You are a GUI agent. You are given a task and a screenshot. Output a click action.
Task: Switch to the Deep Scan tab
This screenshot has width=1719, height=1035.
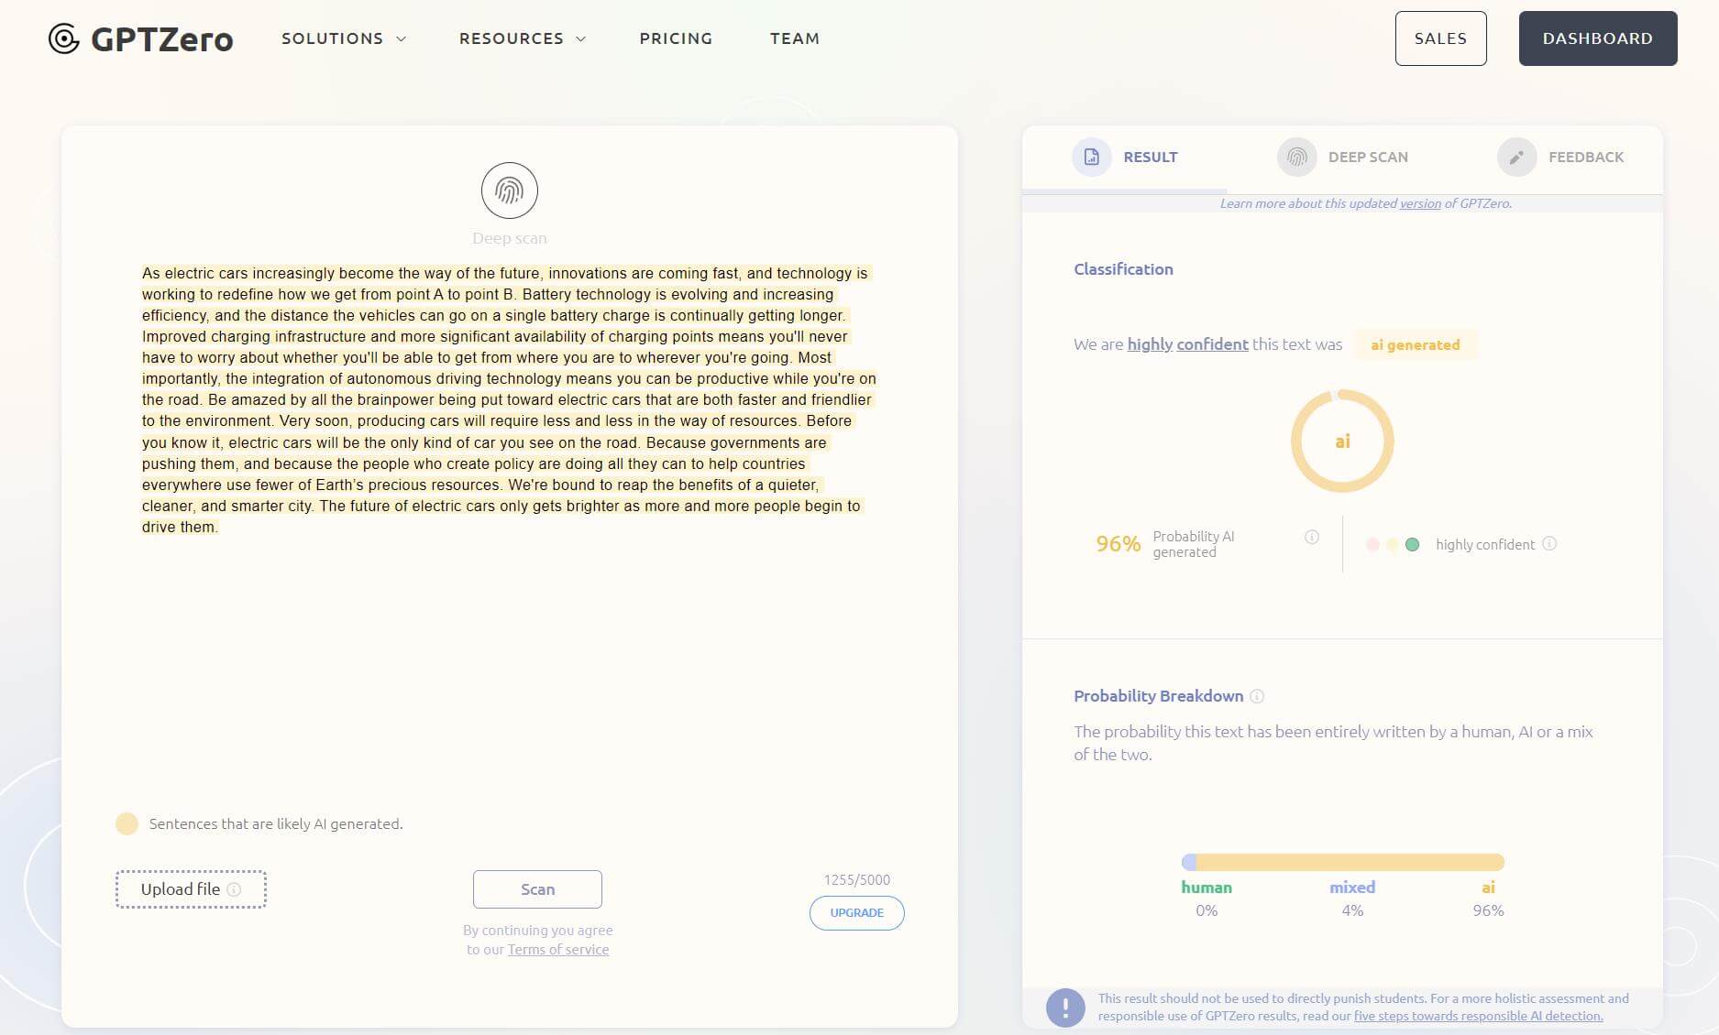(1343, 157)
